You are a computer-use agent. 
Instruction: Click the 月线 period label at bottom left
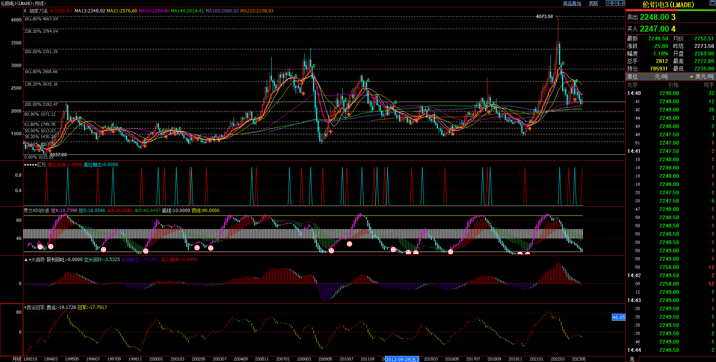(17, 359)
